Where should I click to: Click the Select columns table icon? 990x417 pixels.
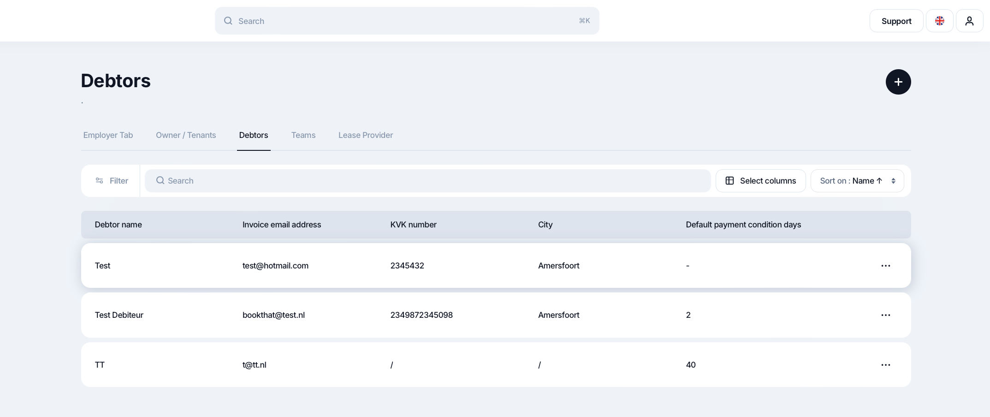click(x=729, y=181)
